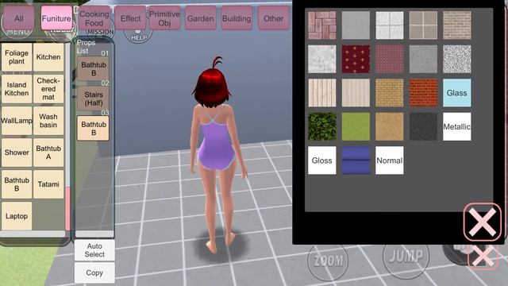Apply the light wood plank texture
Screen dimensions: 508x286
click(322, 93)
